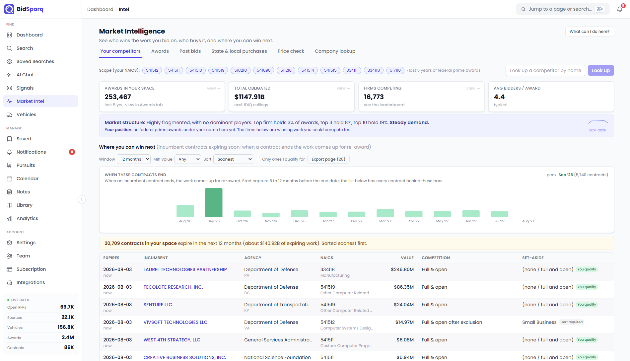Click the $246.80M value cell
This screenshot has width=630, height=361.
coord(402,269)
